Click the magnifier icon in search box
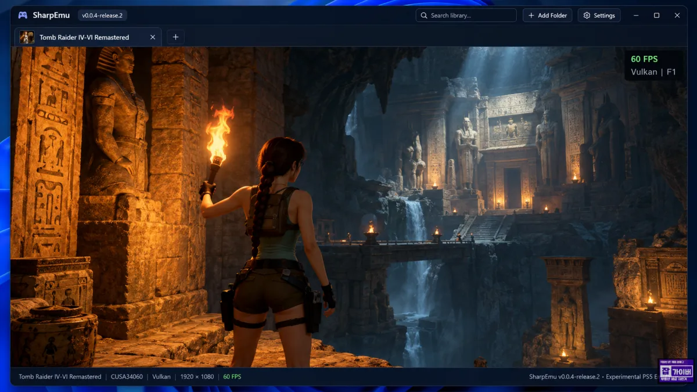This screenshot has height=392, width=697. tap(424, 16)
